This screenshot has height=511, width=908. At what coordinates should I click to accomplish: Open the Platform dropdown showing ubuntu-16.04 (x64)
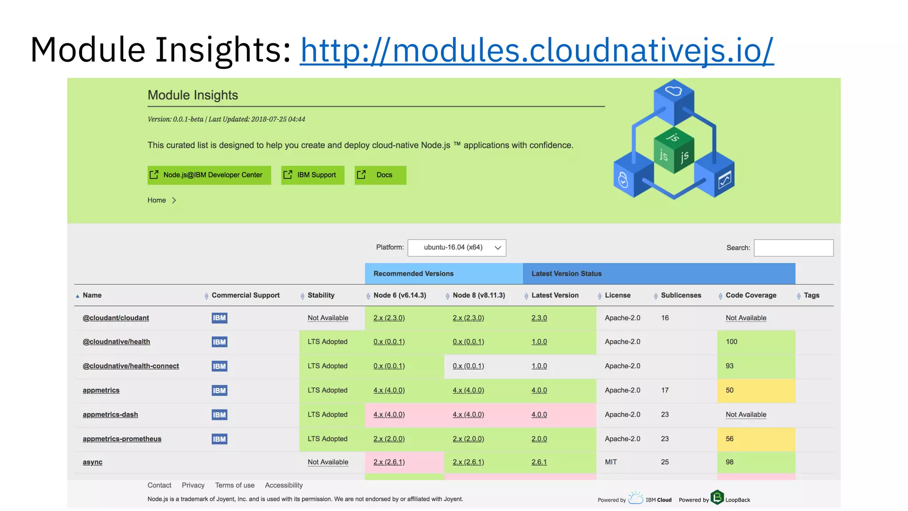(x=457, y=248)
